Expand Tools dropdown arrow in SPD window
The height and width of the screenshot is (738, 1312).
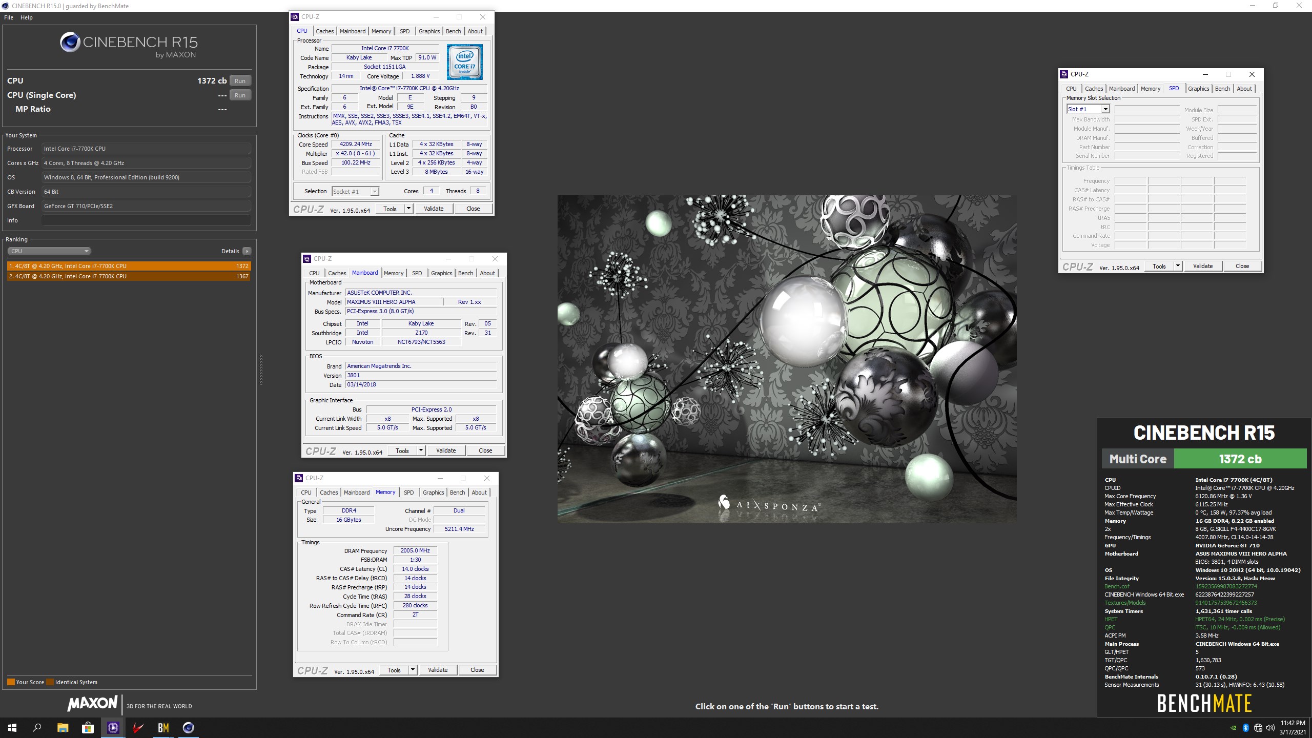(x=1178, y=266)
